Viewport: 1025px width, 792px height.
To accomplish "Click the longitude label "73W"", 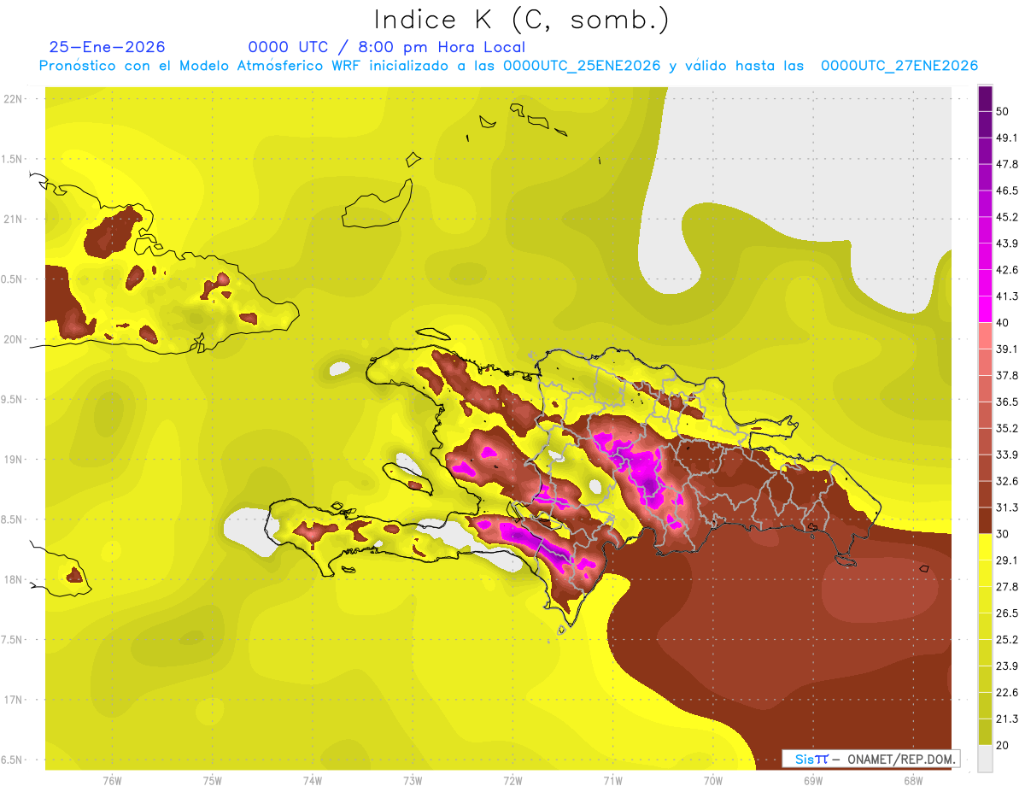I will (x=413, y=780).
